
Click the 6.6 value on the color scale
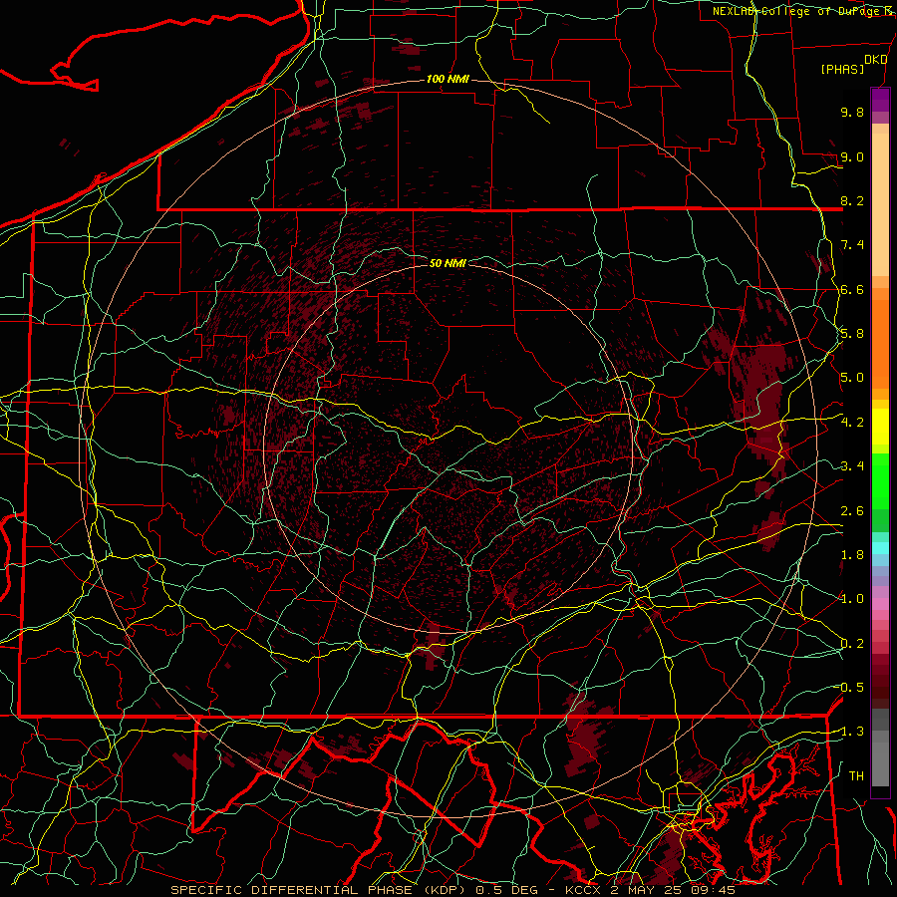point(852,289)
